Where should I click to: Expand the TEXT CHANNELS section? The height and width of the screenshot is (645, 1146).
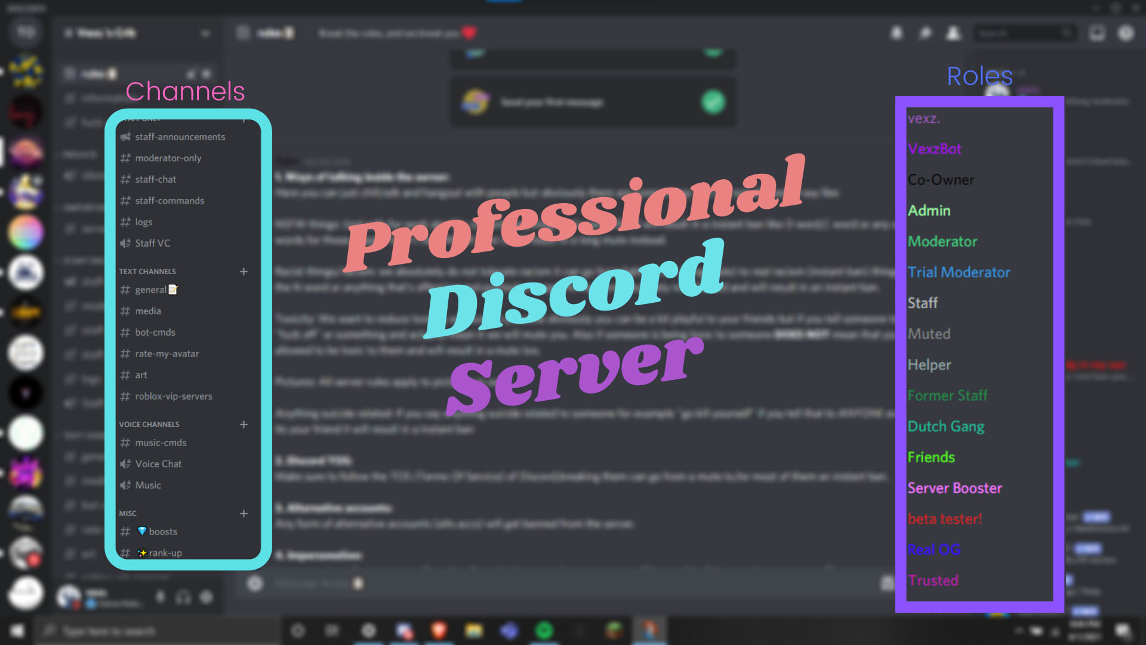[147, 271]
